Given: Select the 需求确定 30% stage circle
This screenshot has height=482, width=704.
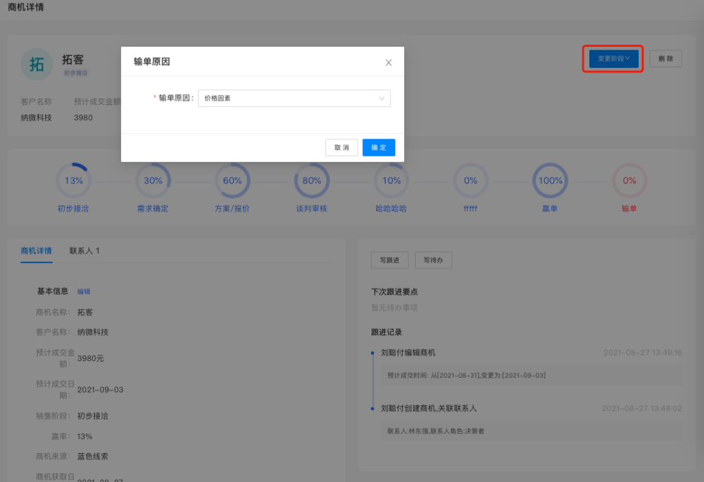Looking at the screenshot, I should click(153, 181).
